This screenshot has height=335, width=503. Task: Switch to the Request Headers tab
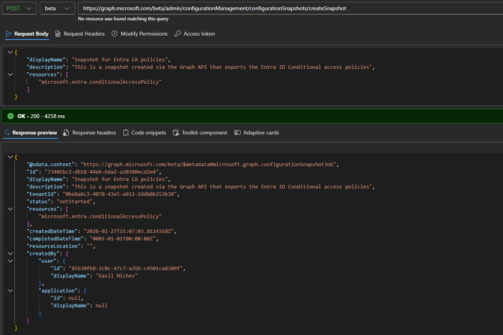(84, 34)
